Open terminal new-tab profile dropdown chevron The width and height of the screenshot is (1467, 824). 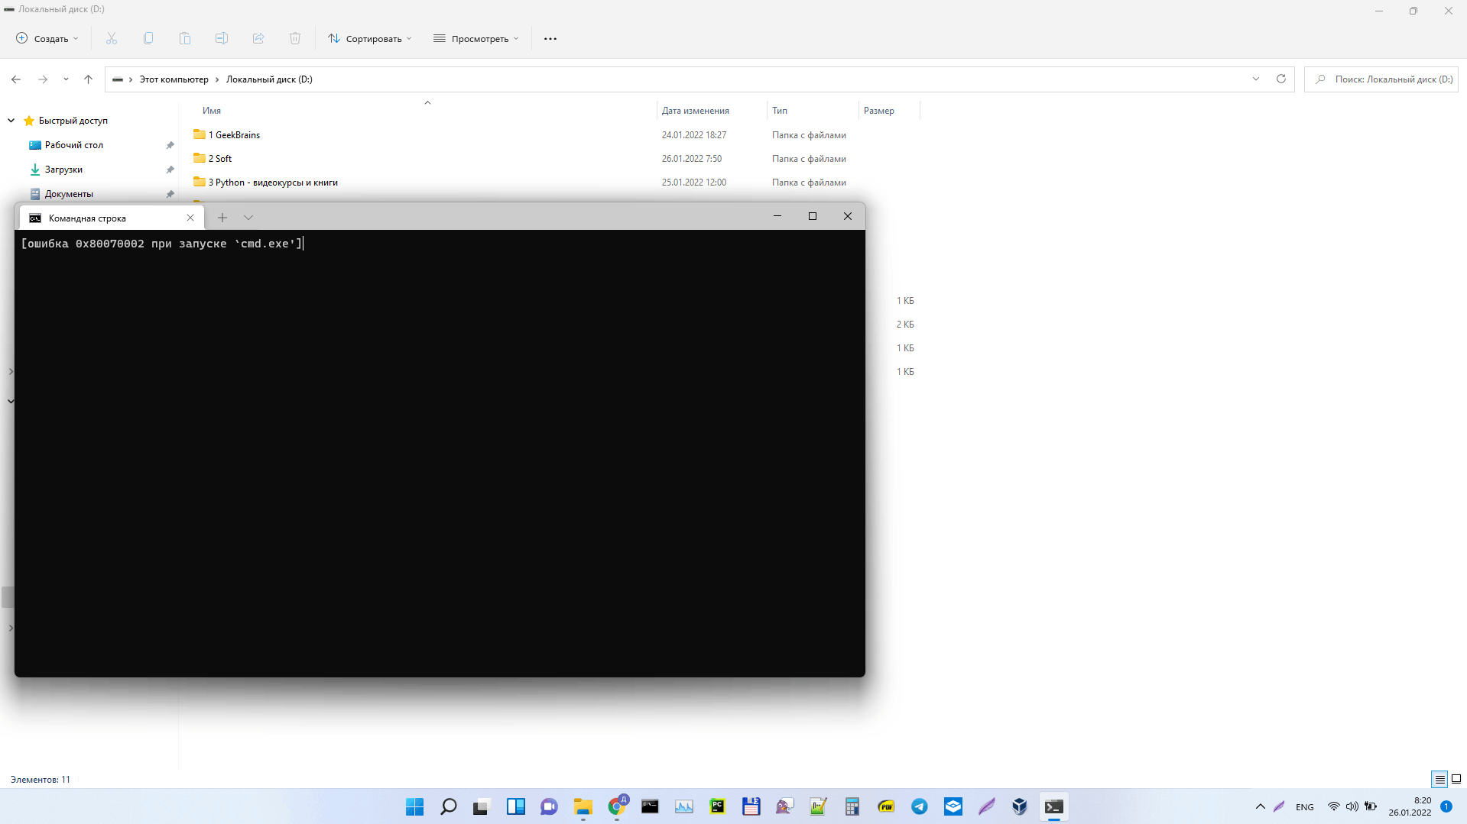click(x=248, y=218)
